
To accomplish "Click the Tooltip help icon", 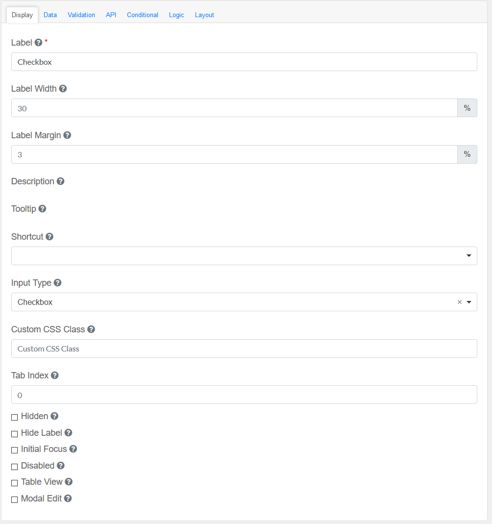I will coord(42,209).
